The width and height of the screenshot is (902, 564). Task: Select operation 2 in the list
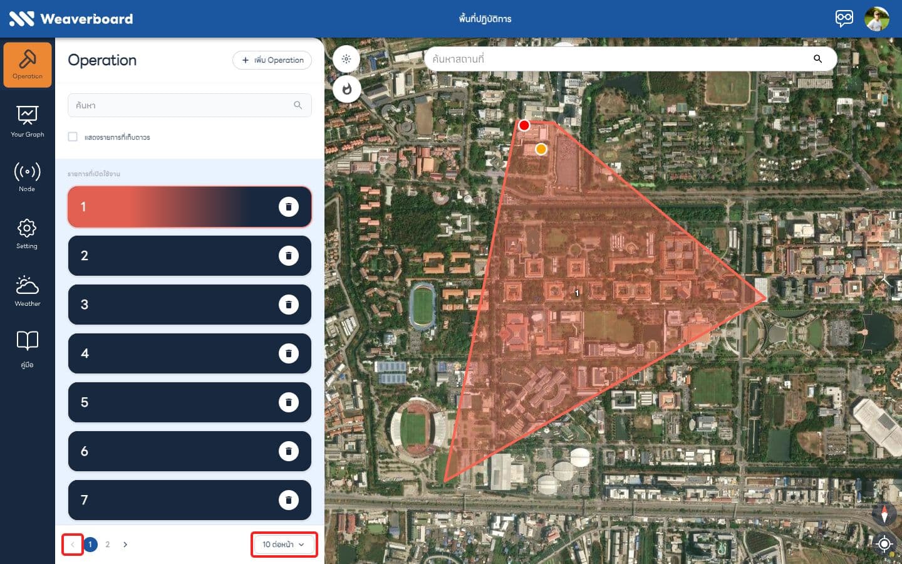(190, 256)
